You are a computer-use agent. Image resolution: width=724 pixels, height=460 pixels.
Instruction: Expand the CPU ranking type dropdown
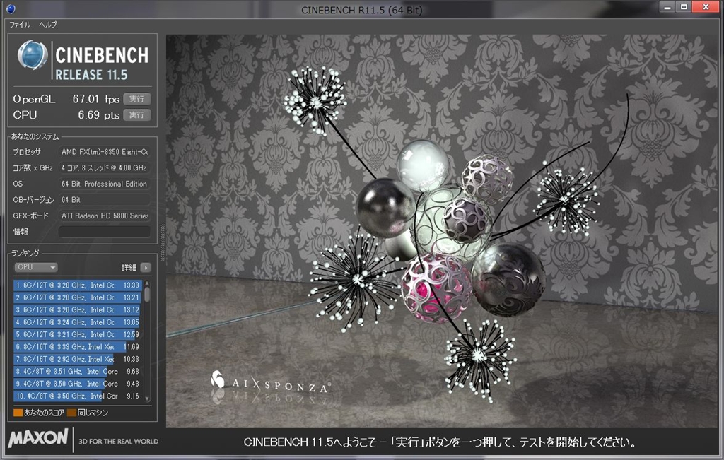point(36,267)
